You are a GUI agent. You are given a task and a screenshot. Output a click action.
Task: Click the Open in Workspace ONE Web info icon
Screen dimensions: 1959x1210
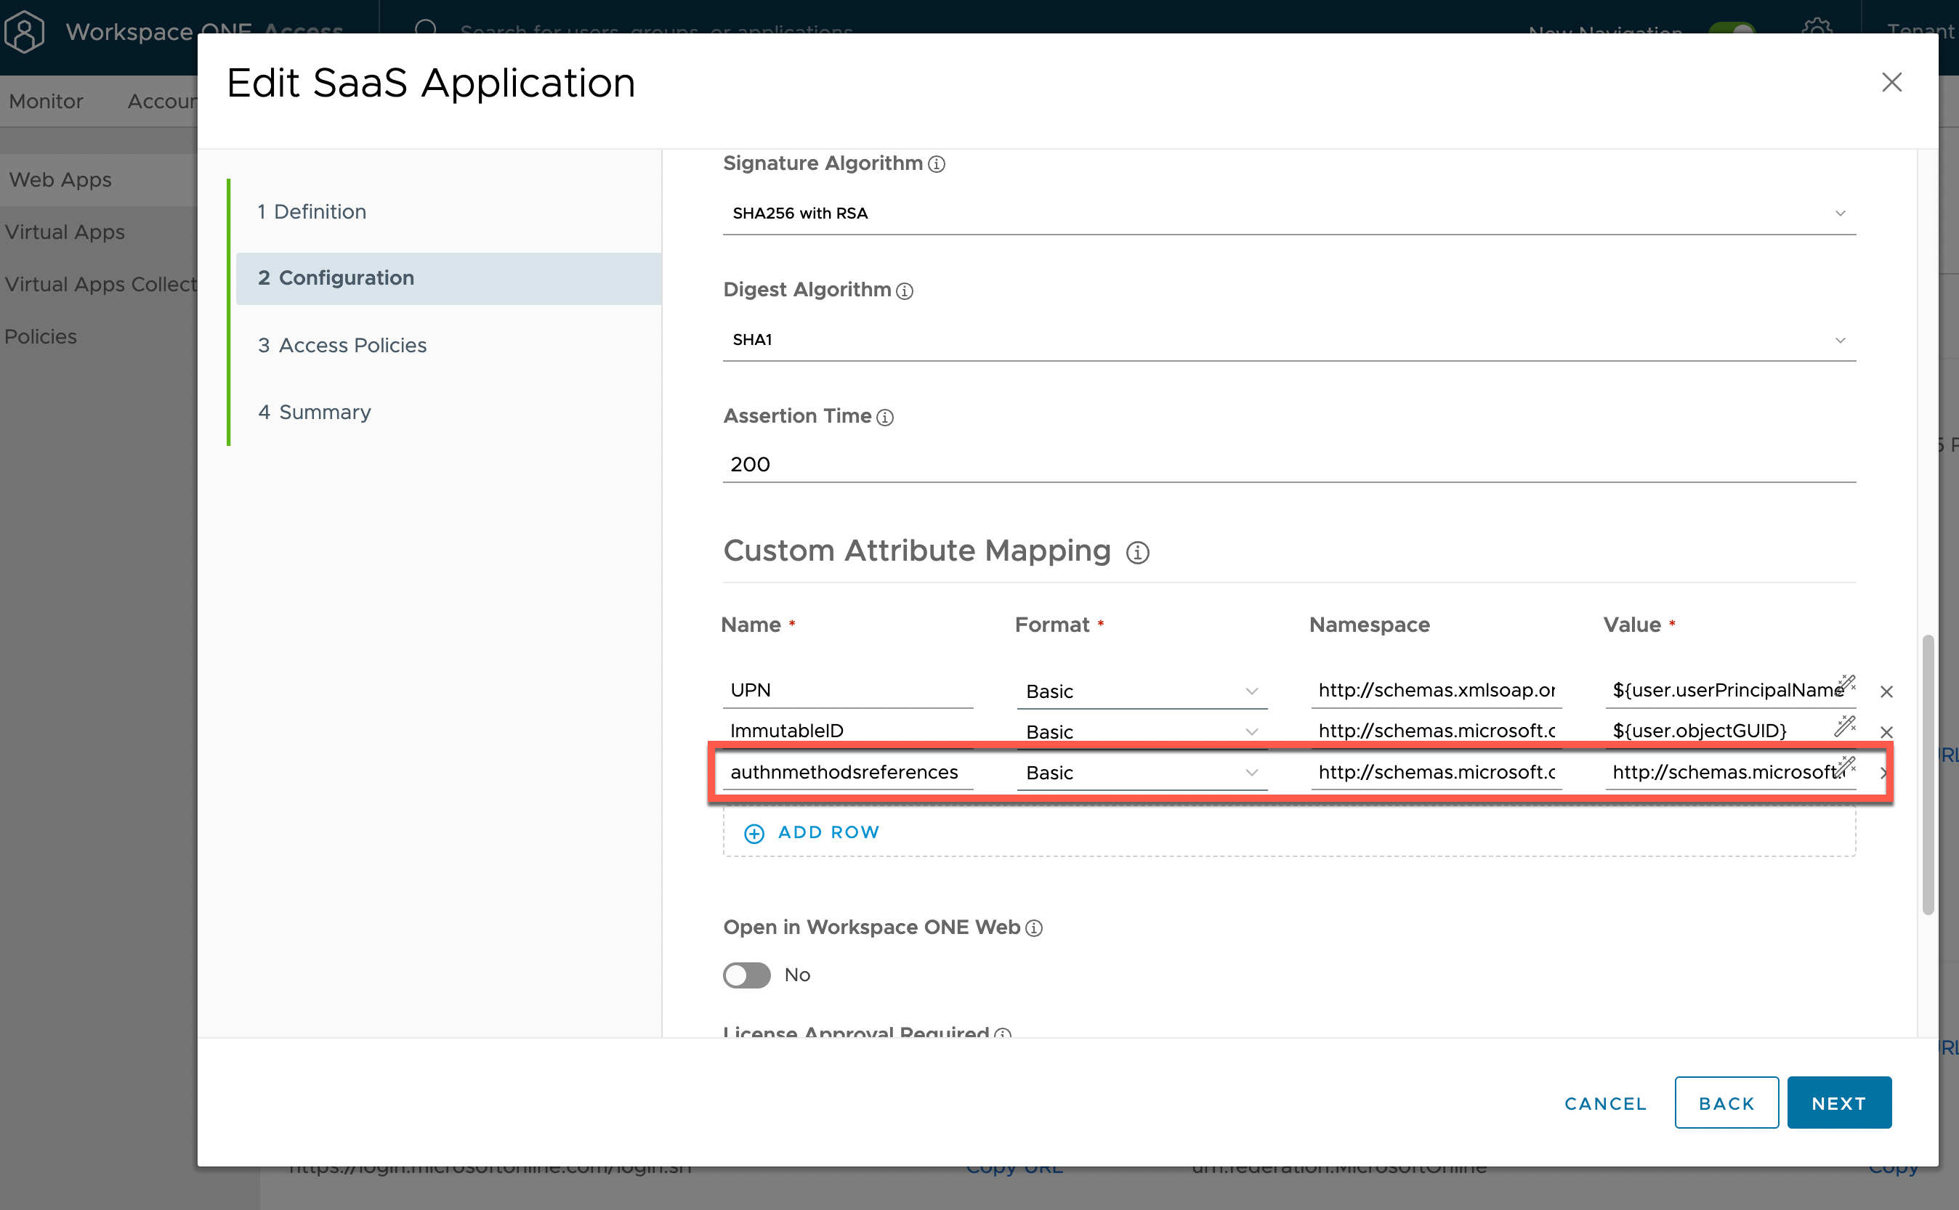(x=1033, y=927)
